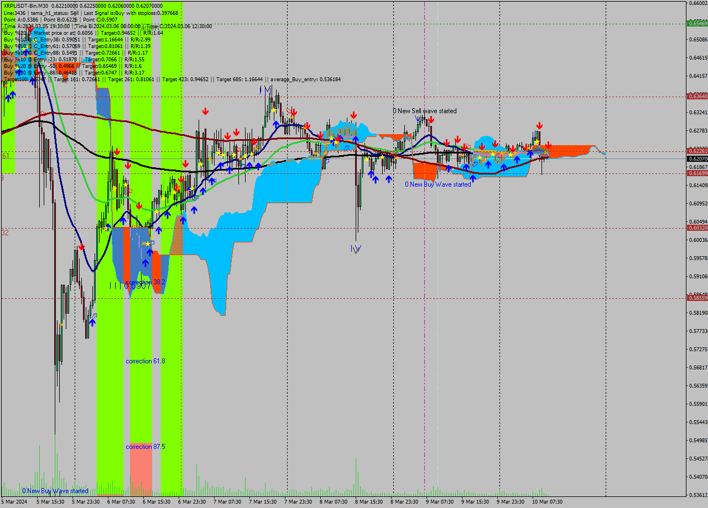Viewport: 708px width, 508px height.
Task: Click the red 0.62261 price tag
Action: [697, 151]
